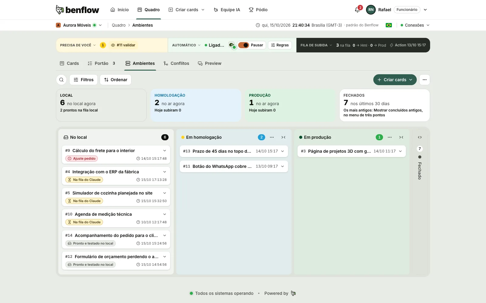Open the Pódio page

pyautogui.click(x=258, y=10)
